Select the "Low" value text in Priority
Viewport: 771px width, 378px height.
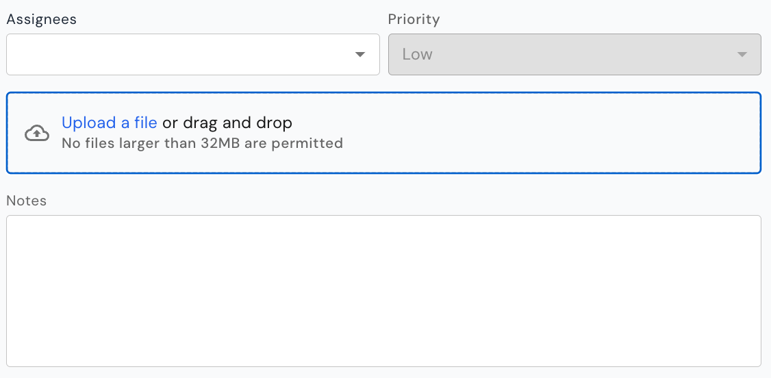coord(418,54)
